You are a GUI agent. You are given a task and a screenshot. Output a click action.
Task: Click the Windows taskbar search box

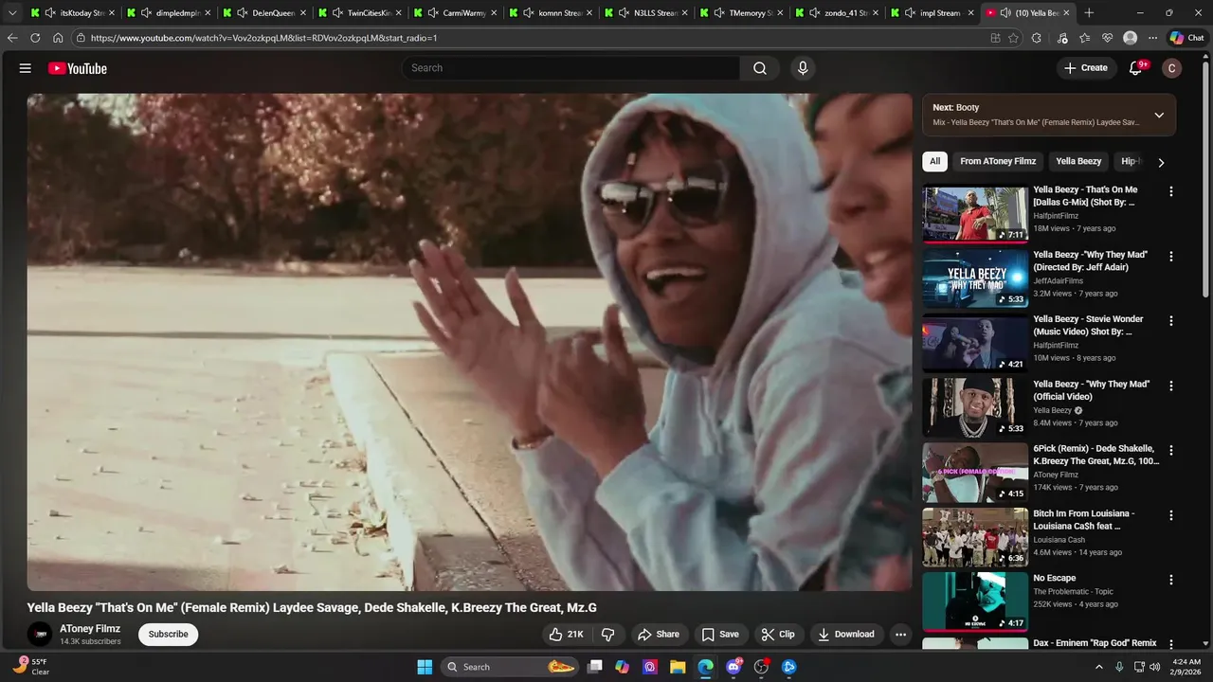tap(511, 667)
